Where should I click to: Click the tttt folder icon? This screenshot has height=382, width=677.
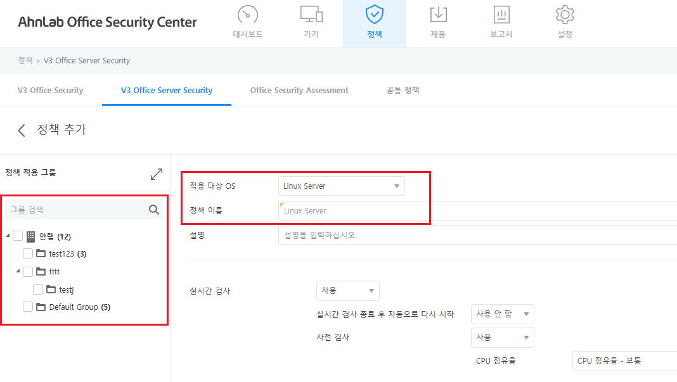pyautogui.click(x=41, y=272)
